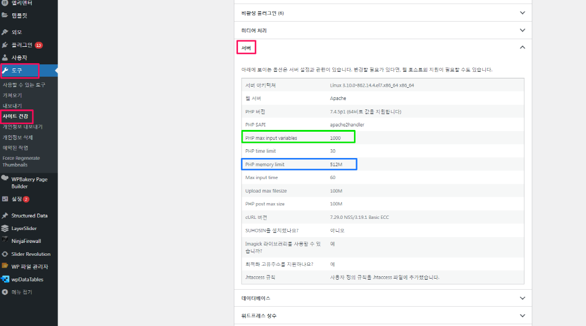Open wpDataTables menu item

pos(29,279)
